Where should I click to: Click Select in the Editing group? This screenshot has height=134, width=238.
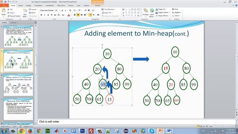click(x=176, y=16)
